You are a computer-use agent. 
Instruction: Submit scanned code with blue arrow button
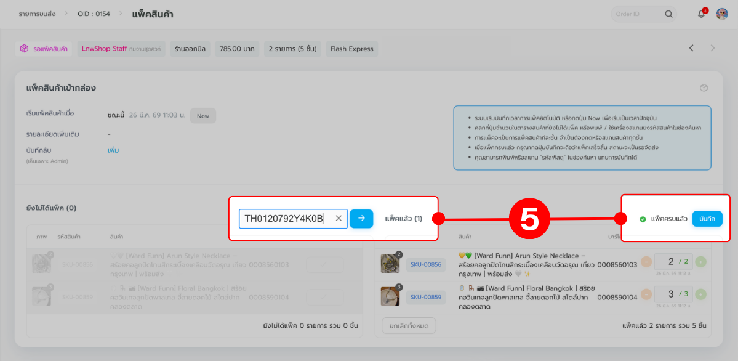(x=361, y=218)
